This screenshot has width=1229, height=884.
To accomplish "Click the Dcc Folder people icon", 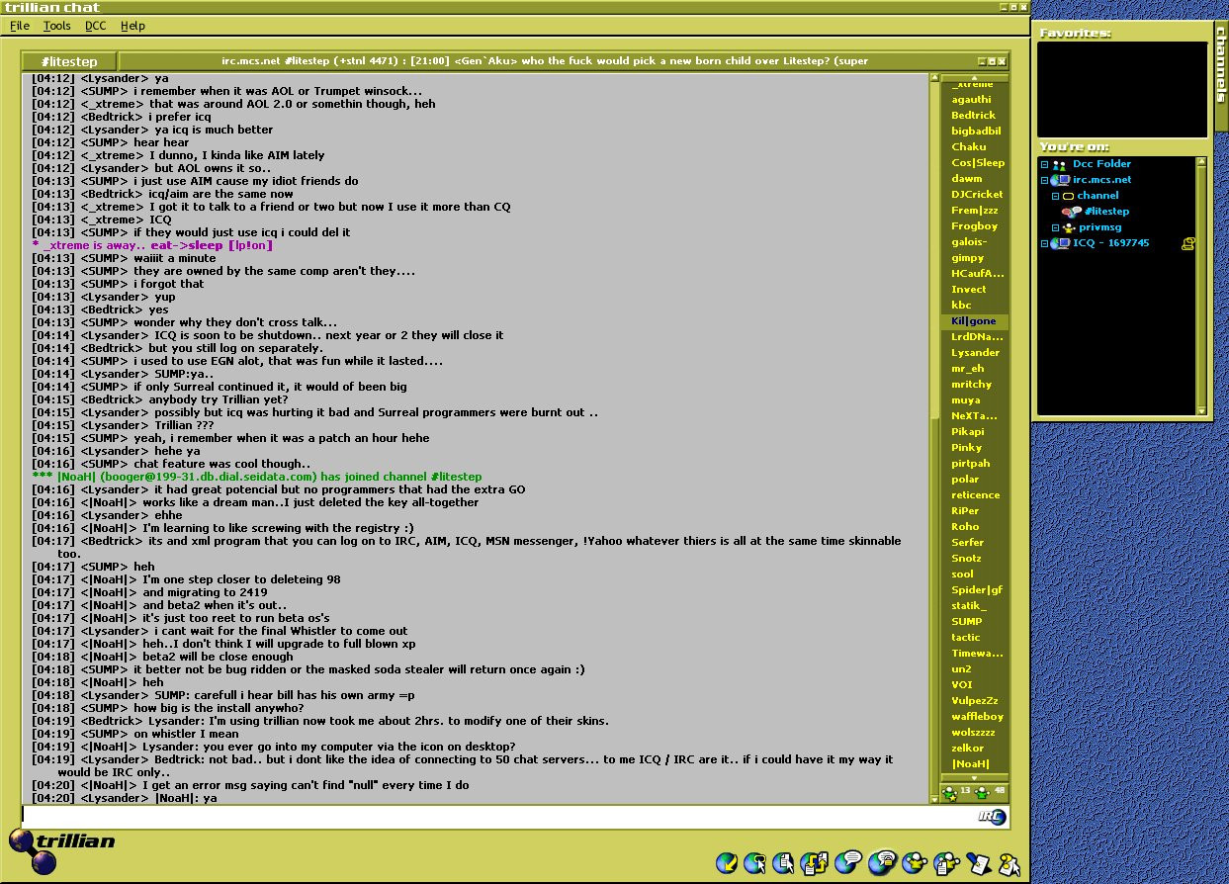I will (x=1059, y=164).
